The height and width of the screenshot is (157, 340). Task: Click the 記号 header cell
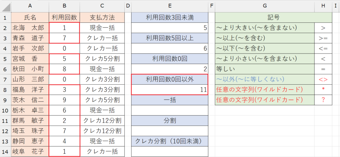point(274,17)
